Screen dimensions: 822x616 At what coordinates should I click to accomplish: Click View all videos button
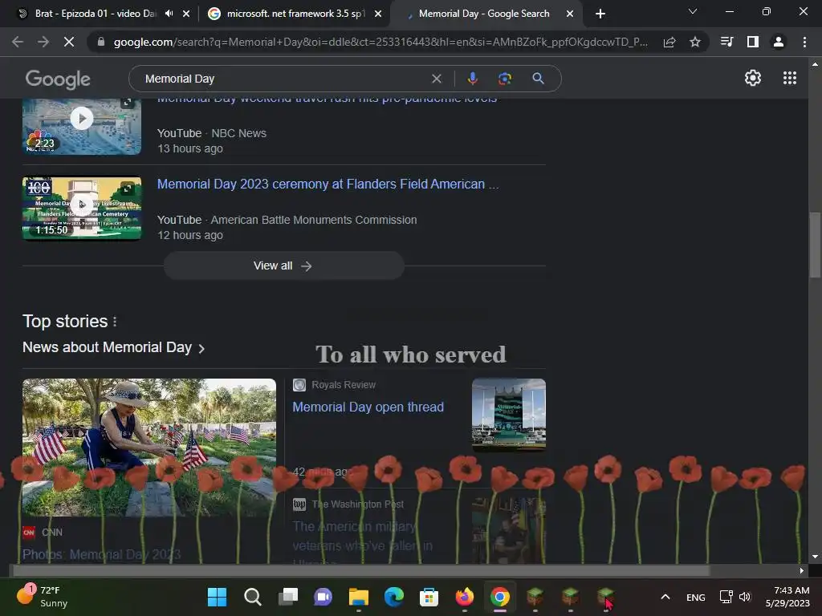pos(283,265)
